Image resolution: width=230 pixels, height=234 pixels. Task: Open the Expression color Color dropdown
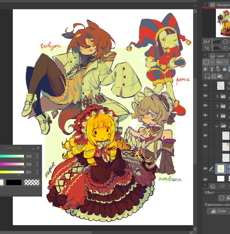(x=219, y=211)
